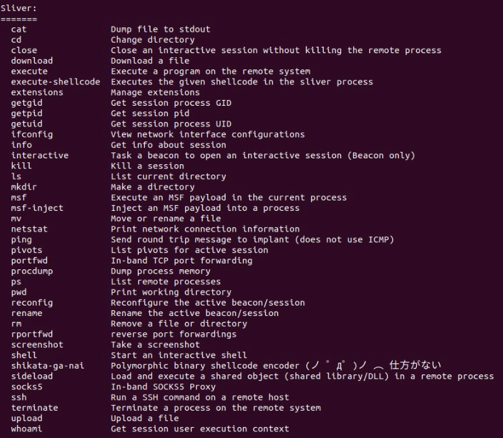Click the 'download' command entry
The width and height of the screenshot is (503, 438).
tap(32, 60)
